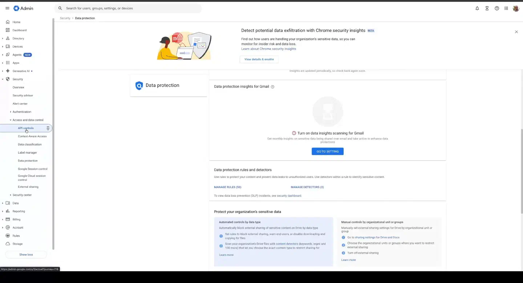The image size is (523, 283).
Task: Click the Dashboard icon in sidebar
Action: coord(8,30)
